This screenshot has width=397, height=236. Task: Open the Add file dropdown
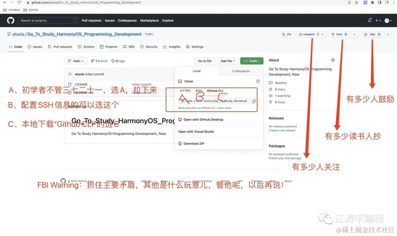(x=228, y=61)
